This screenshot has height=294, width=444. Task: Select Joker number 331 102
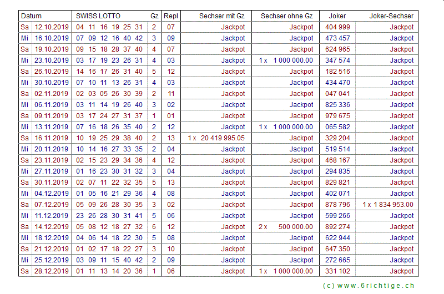point(337,271)
